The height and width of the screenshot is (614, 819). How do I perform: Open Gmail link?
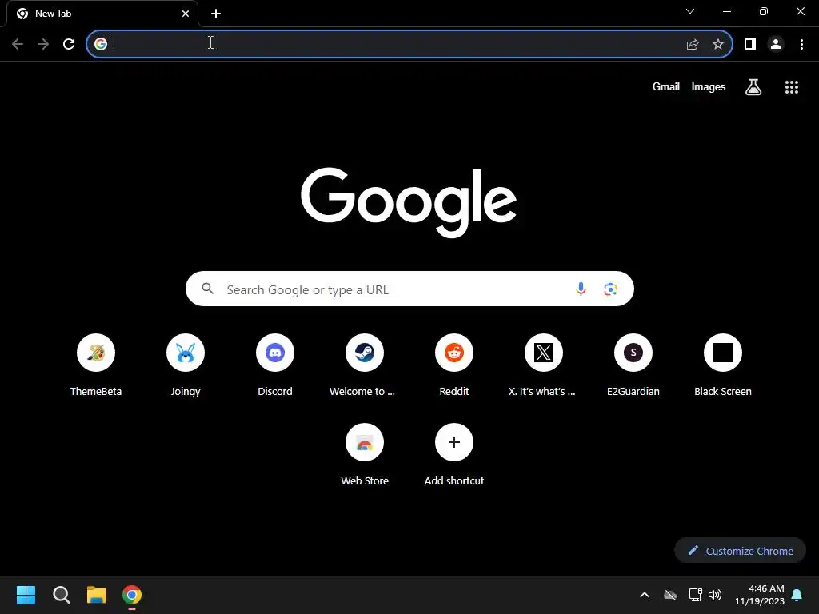click(666, 86)
